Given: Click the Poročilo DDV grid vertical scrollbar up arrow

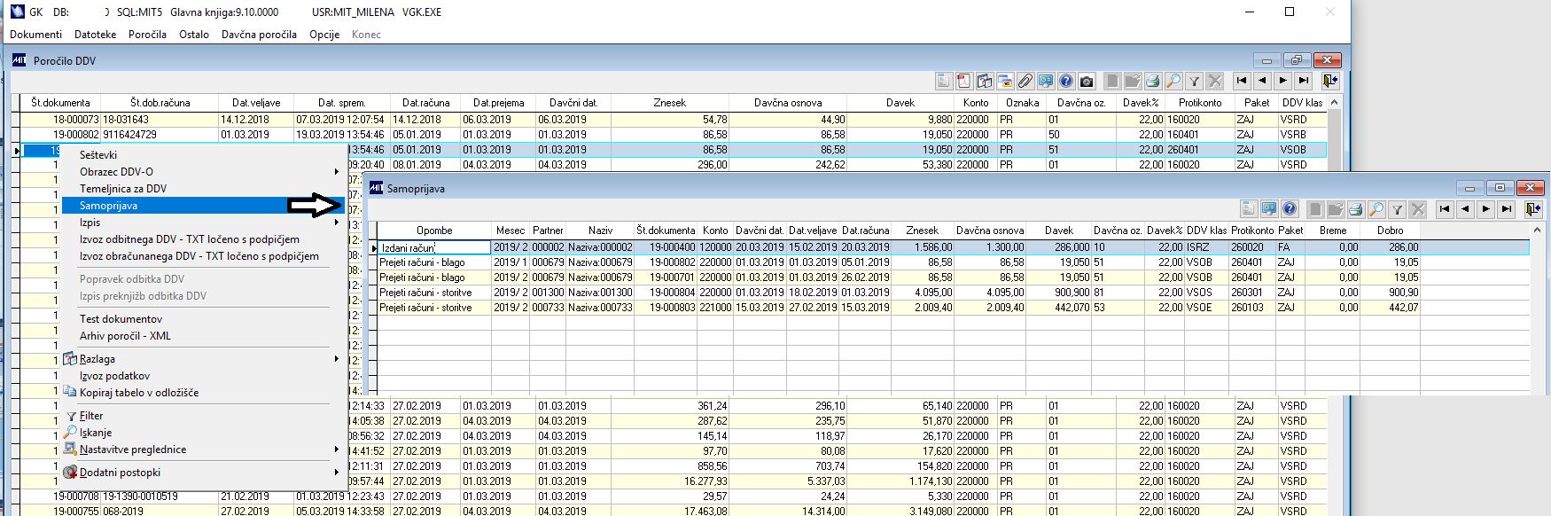Looking at the screenshot, I should pos(1335,103).
